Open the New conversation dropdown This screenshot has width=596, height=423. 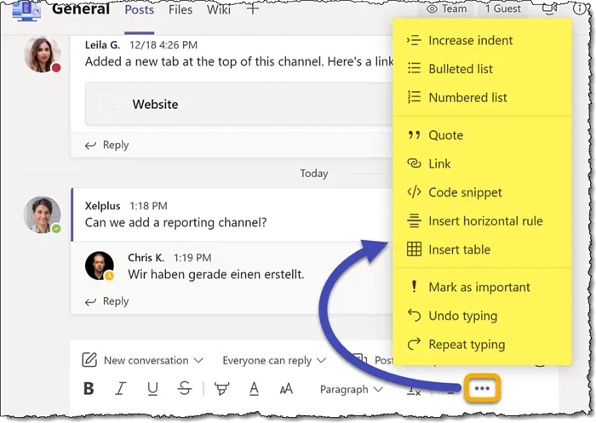click(143, 360)
